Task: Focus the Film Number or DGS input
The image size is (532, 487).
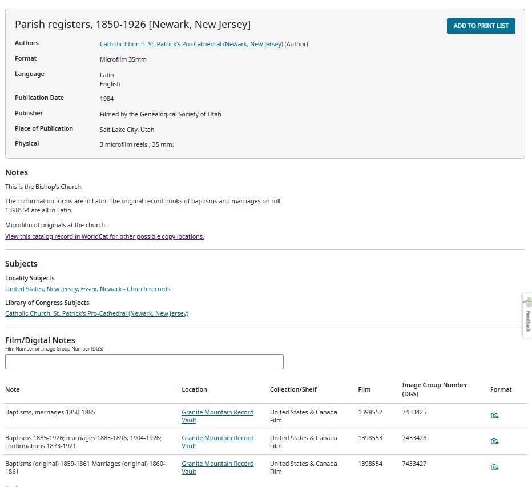Action: click(x=144, y=361)
